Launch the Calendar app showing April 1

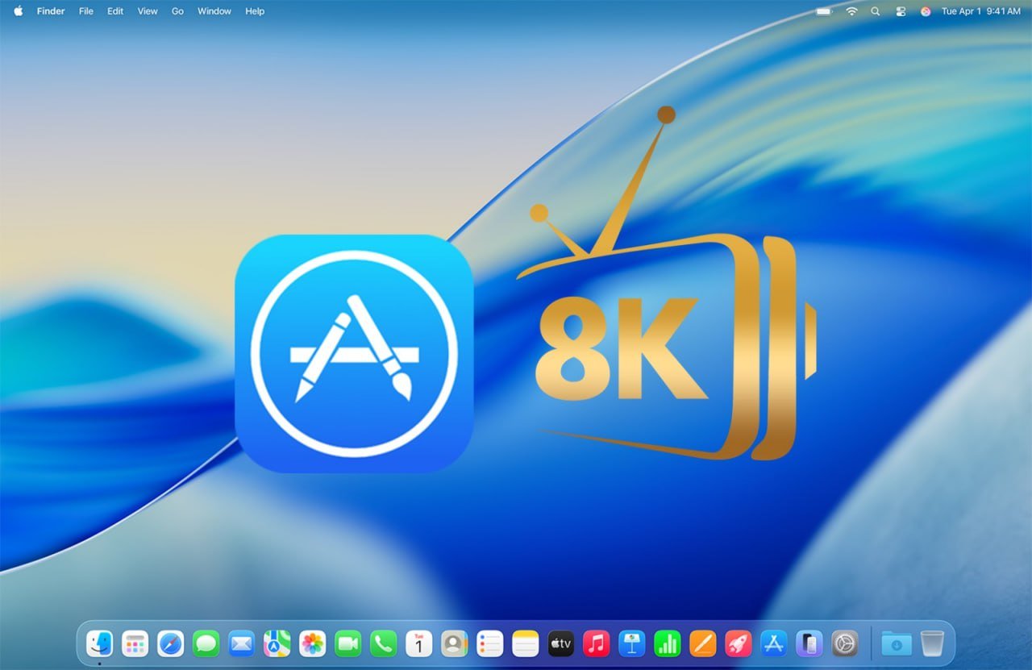pos(418,643)
